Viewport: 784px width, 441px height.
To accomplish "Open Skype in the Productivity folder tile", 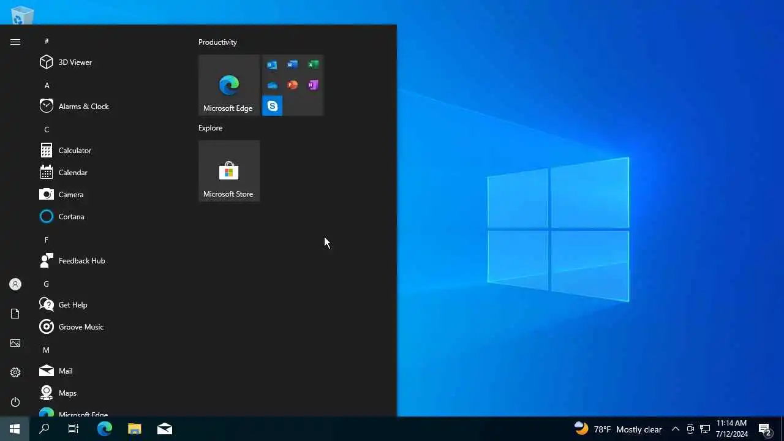I will pos(272,106).
